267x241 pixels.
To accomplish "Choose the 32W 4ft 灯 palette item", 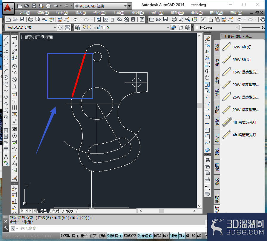I will tap(242, 47).
